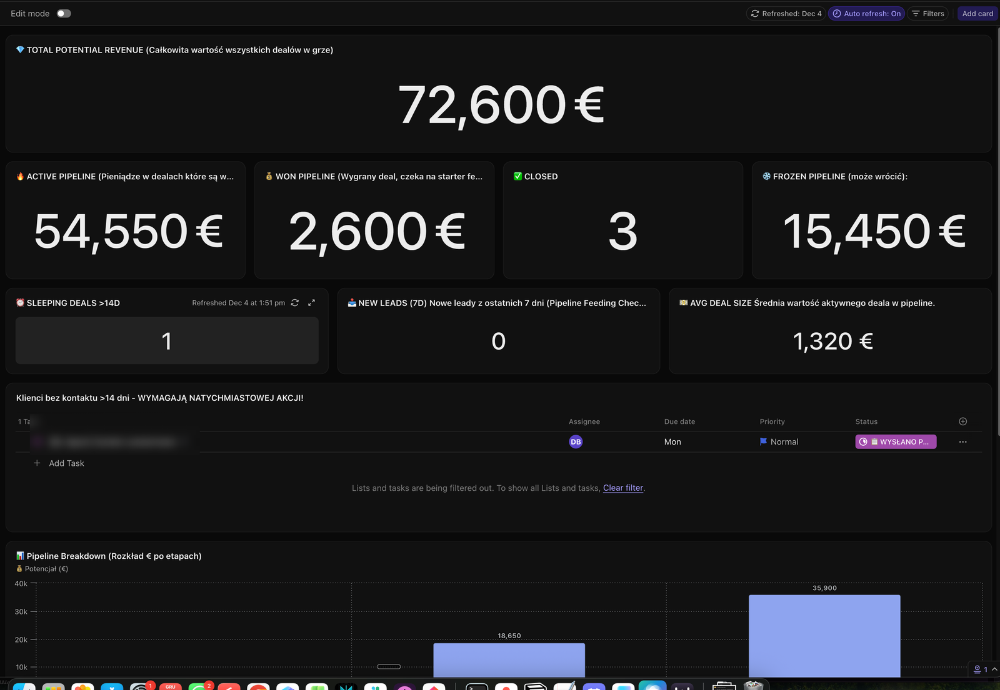This screenshot has height=690, width=1000.
Task: Click the refresh icon next to Refreshed: Dec 4
Action: click(754, 13)
